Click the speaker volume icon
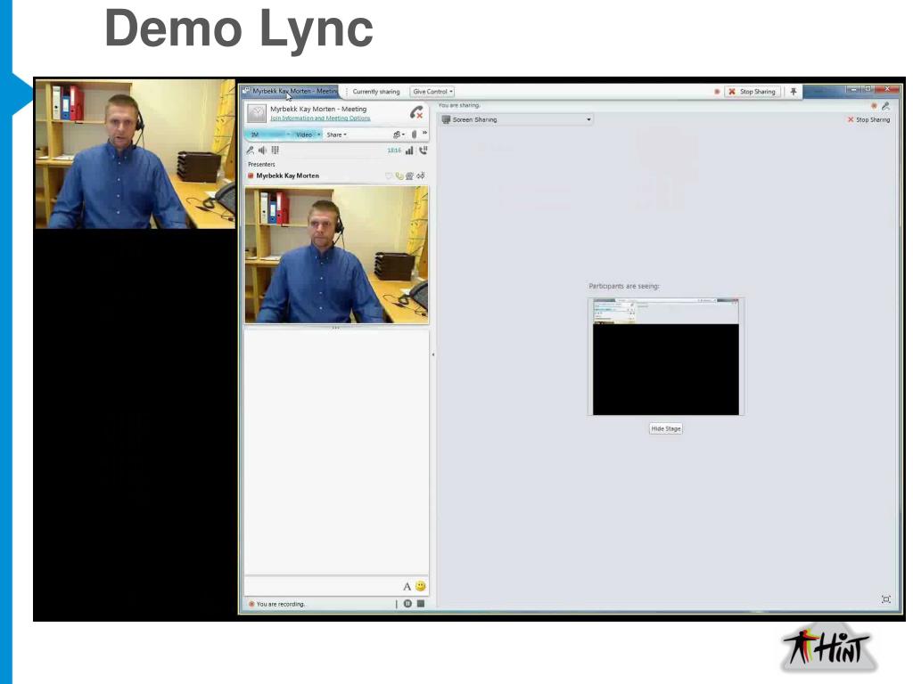 (263, 150)
